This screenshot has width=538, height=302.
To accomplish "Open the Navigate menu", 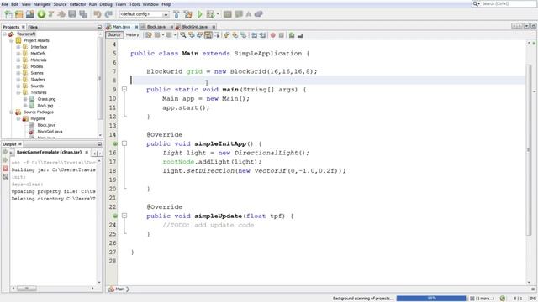I will (x=42, y=4).
